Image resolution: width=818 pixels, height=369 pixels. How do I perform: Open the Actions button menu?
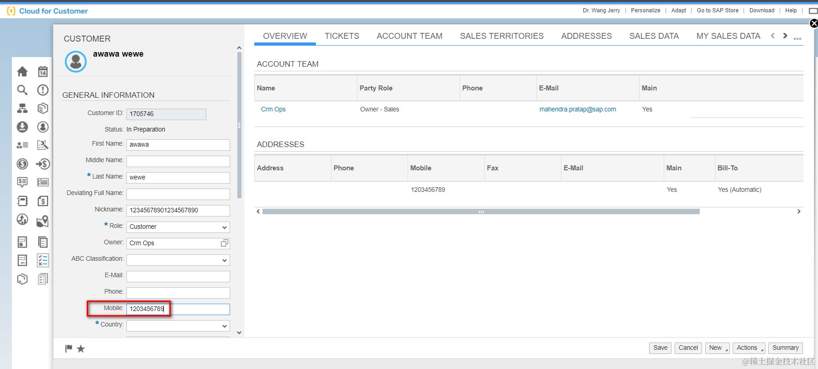(749, 348)
